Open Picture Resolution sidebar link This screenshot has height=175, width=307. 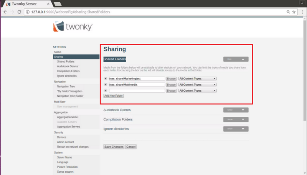click(68, 167)
